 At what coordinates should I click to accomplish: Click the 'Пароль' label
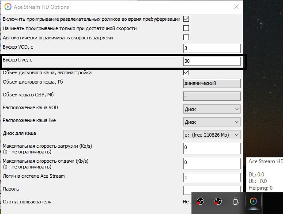[x=11, y=189]
